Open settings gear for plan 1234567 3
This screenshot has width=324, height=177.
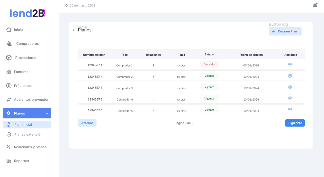click(290, 87)
